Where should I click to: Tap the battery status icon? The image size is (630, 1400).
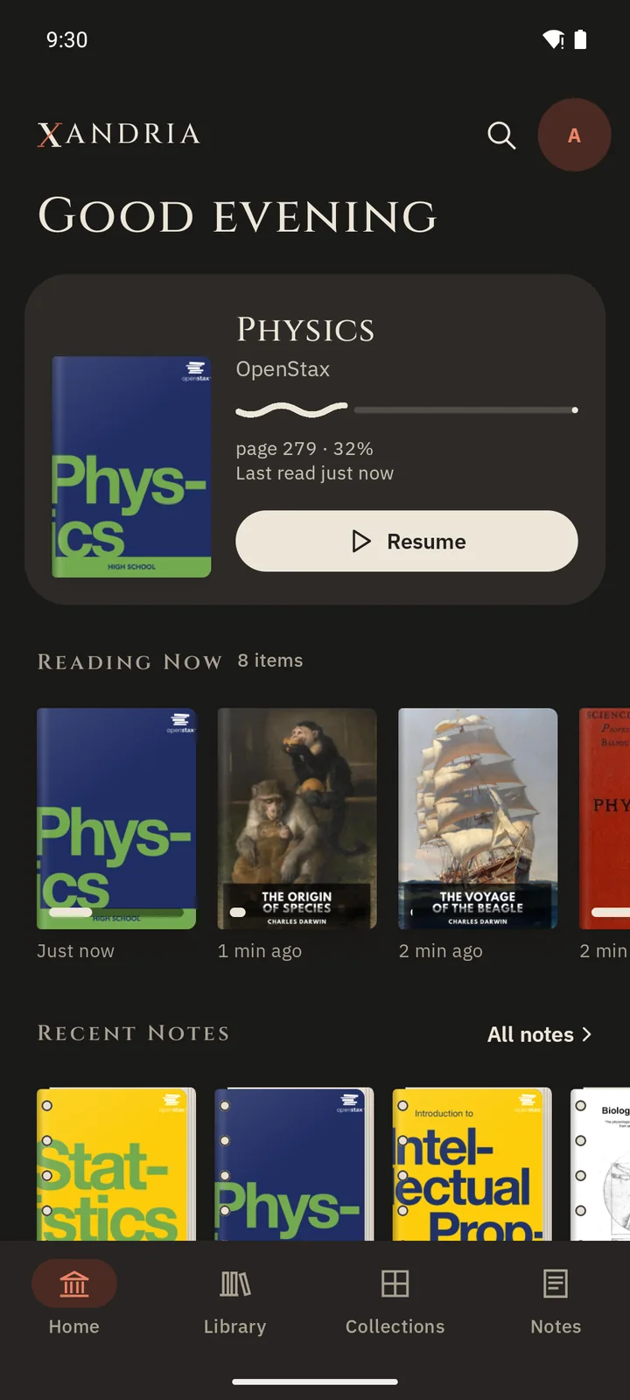pos(580,39)
